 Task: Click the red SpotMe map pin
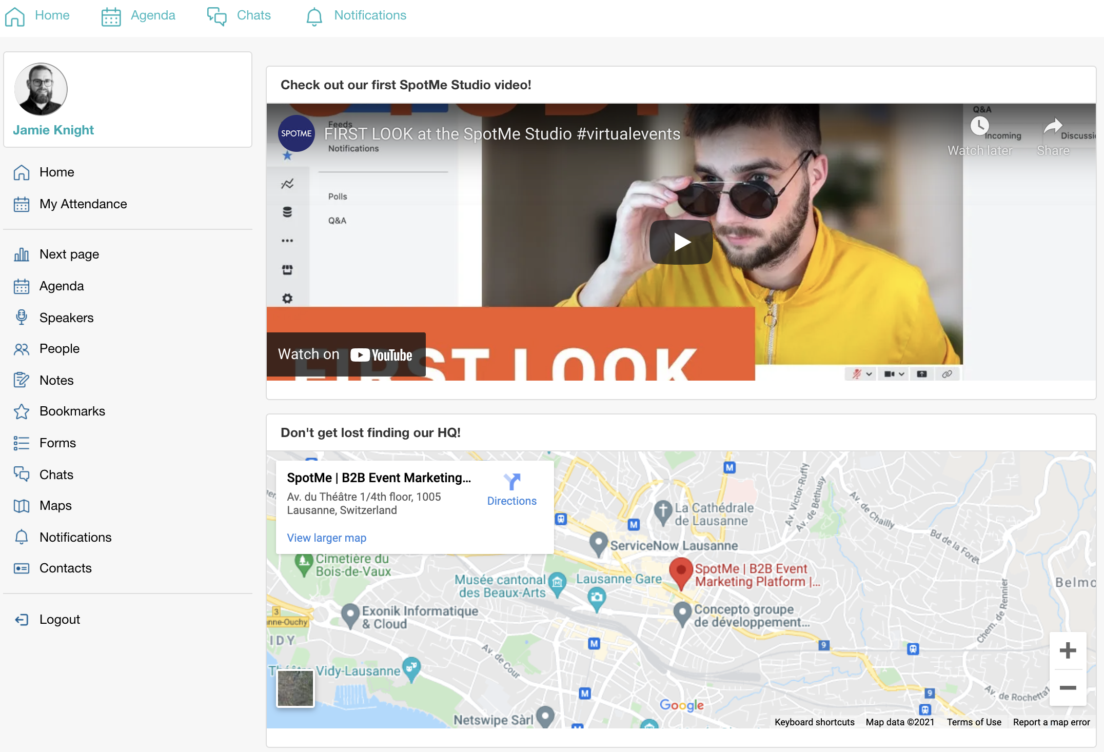[x=681, y=573]
